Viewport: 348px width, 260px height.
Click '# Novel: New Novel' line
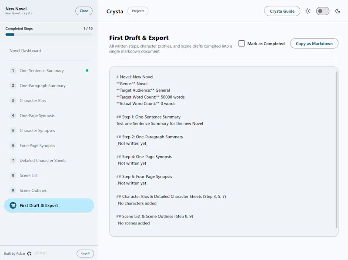pyautogui.click(x=135, y=77)
